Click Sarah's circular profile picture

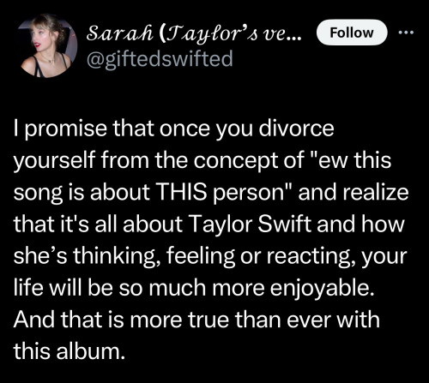47,45
